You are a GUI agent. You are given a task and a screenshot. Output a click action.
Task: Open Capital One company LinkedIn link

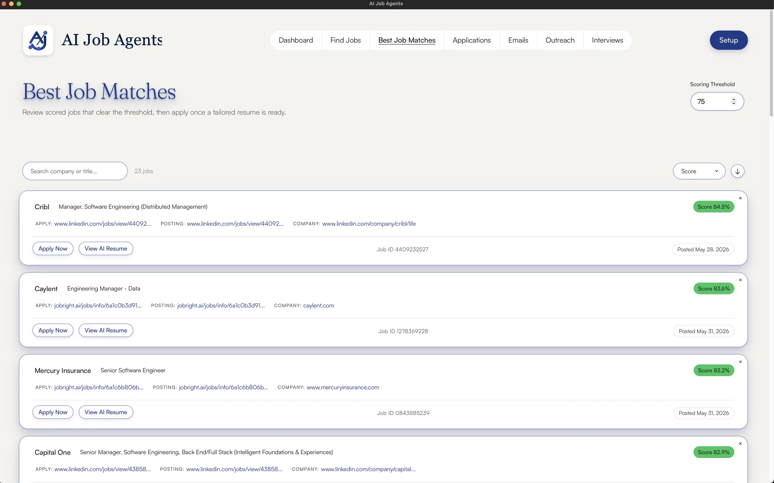(x=368, y=469)
